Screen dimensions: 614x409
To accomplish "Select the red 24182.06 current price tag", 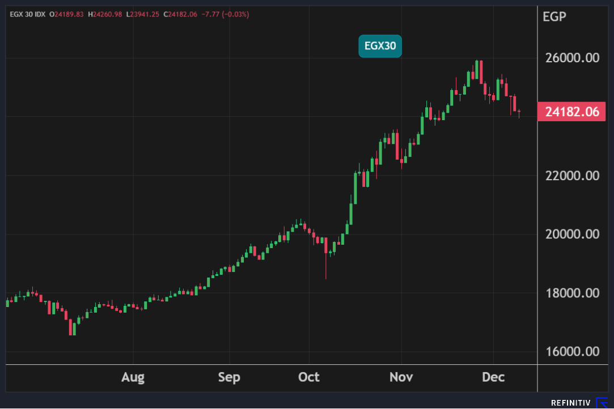I will pyautogui.click(x=572, y=112).
